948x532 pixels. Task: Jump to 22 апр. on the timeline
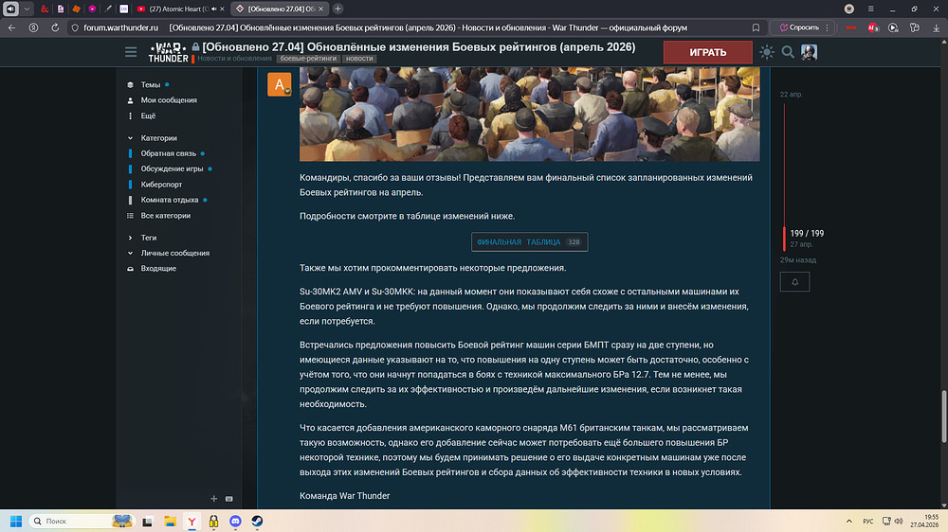tap(791, 95)
